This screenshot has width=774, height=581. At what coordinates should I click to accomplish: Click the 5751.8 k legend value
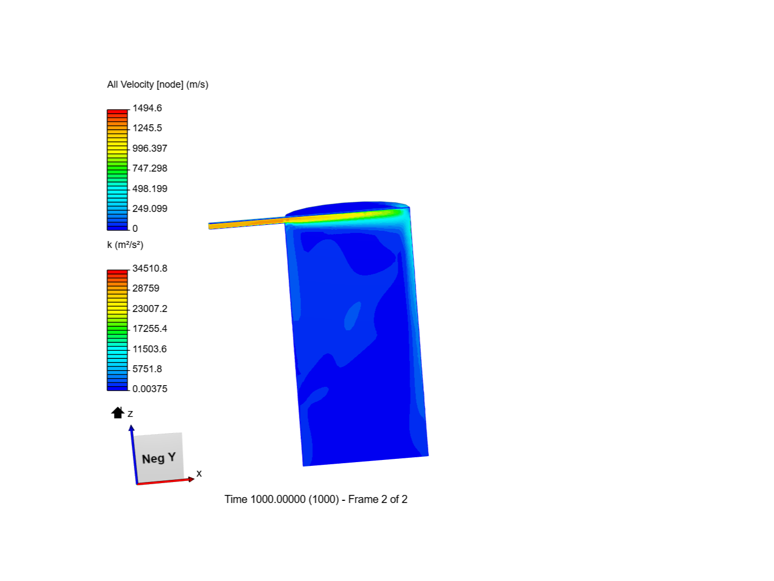click(147, 369)
